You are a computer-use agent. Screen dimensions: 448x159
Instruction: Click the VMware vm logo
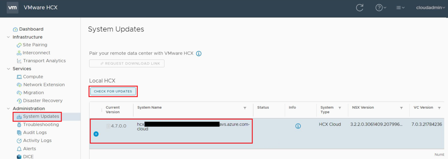pyautogui.click(x=12, y=7)
